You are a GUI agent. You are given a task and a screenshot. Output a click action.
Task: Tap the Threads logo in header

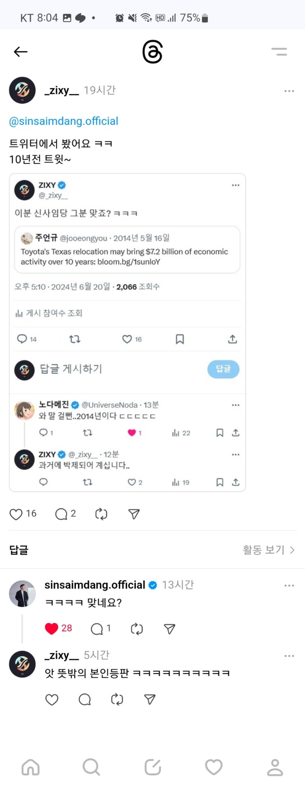(x=152, y=52)
